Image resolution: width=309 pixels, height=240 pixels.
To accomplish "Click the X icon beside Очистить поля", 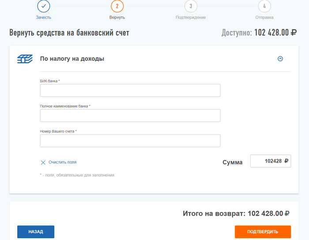I will (43, 162).
